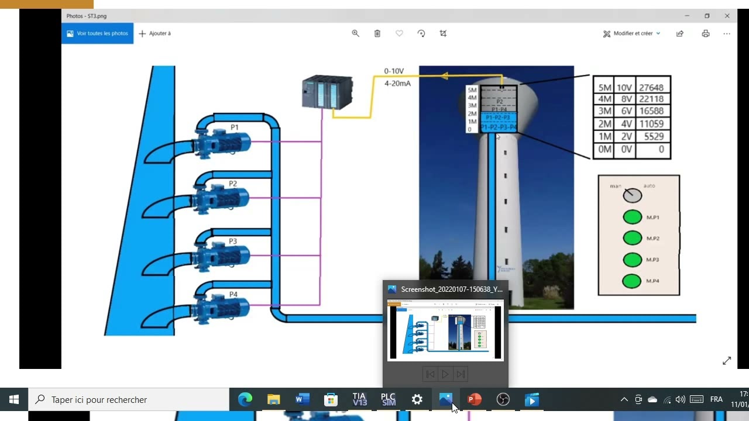The image size is (749, 421).
Task: Enter full screen with the diagonal arrows icon
Action: point(727,361)
